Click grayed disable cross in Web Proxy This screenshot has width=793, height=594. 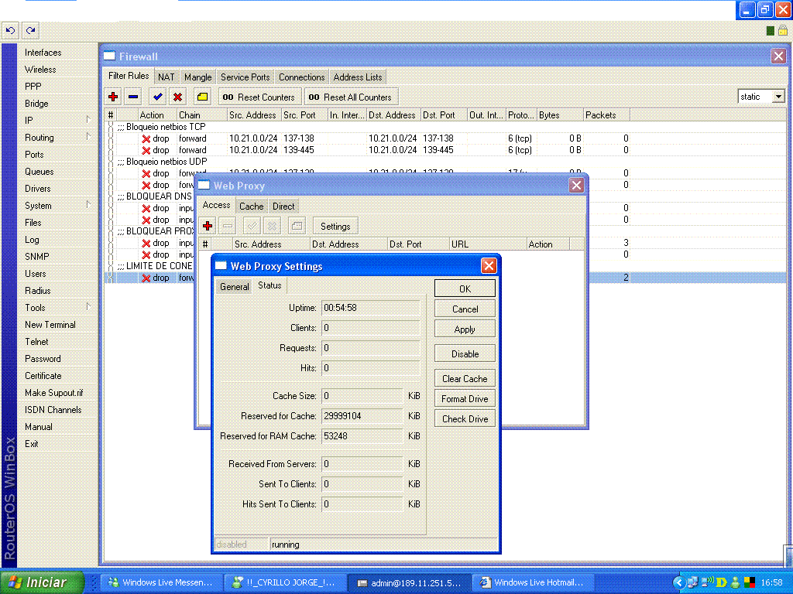click(x=272, y=226)
